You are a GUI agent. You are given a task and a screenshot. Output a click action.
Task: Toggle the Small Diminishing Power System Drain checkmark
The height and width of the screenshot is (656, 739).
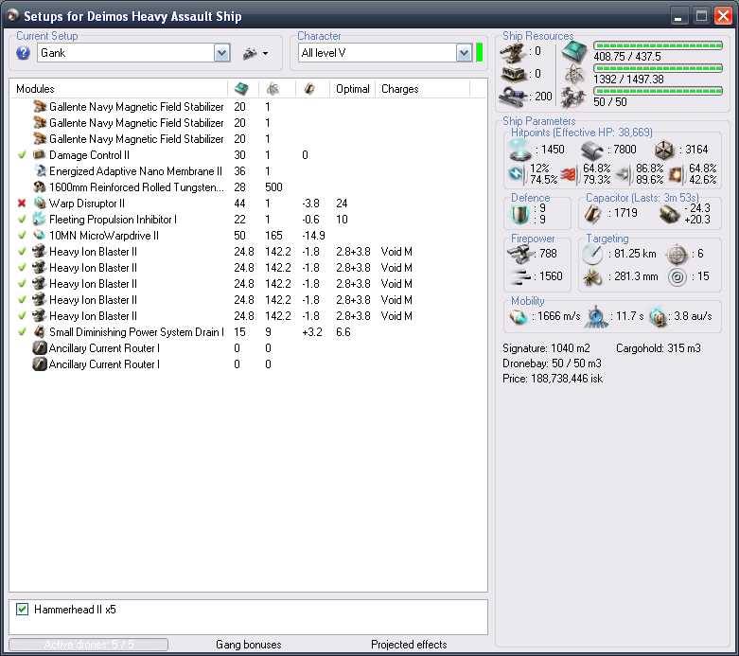click(22, 332)
